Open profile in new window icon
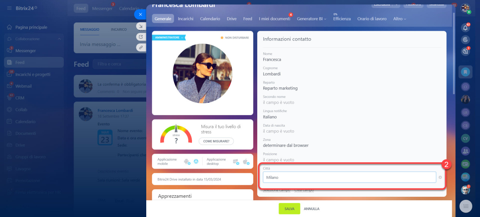The height and width of the screenshot is (217, 480). [141, 37]
